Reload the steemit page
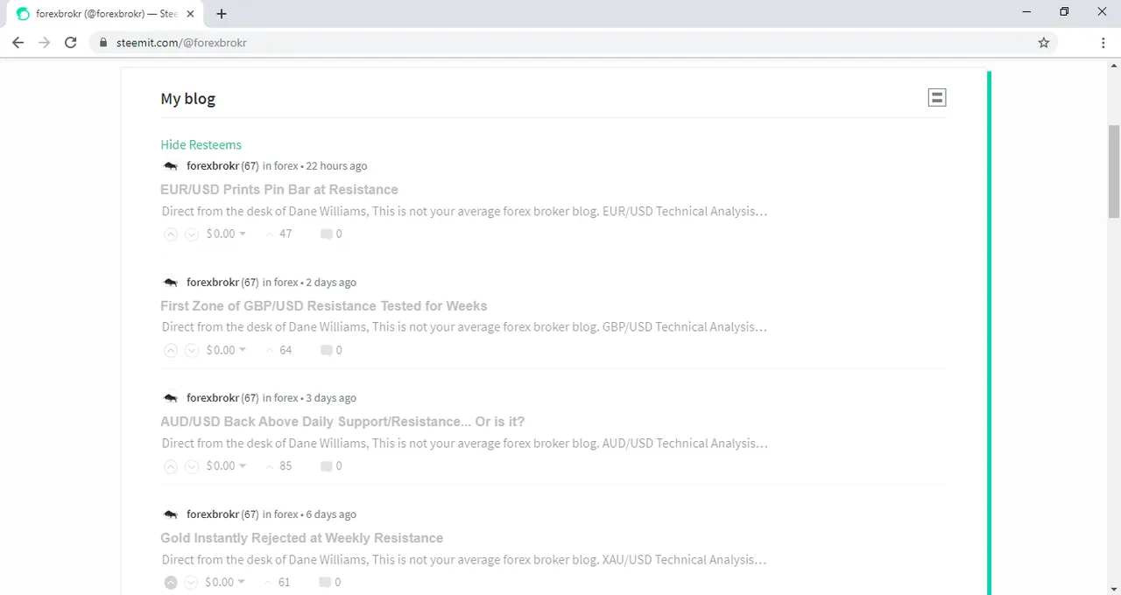 (x=71, y=42)
